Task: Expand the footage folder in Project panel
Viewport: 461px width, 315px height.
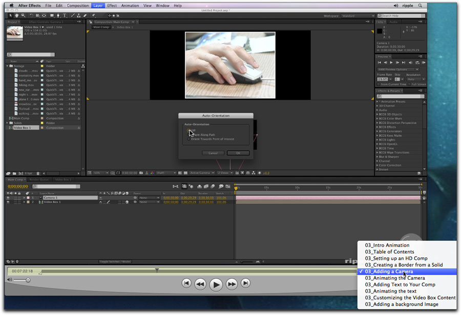Action: pyautogui.click(x=8, y=66)
